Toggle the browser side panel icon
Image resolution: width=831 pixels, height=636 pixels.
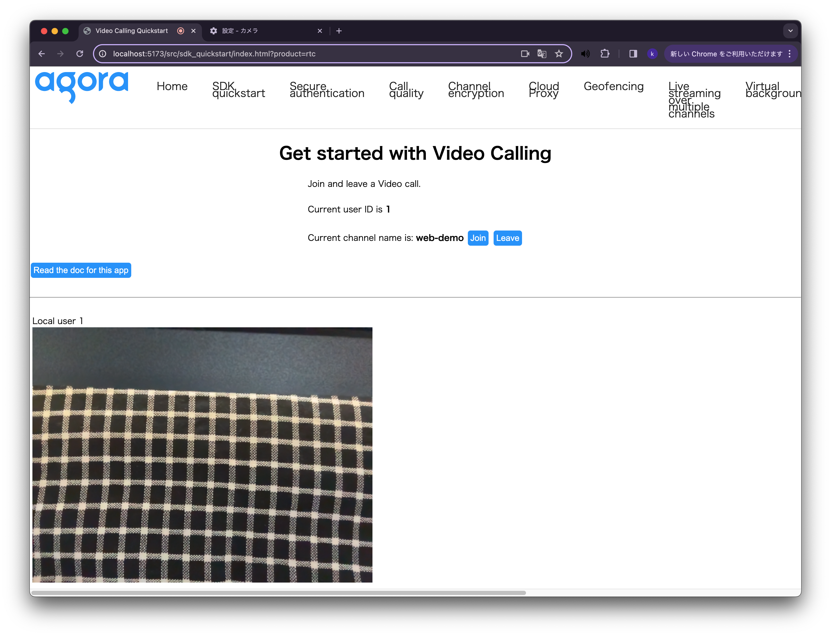pos(633,54)
